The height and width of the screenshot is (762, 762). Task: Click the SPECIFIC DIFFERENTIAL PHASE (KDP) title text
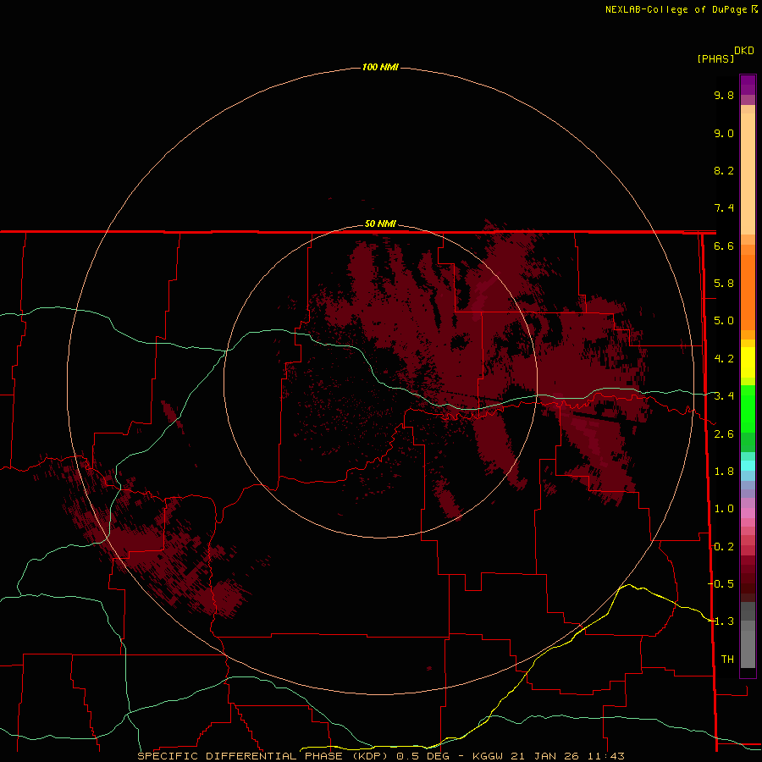click(x=262, y=756)
